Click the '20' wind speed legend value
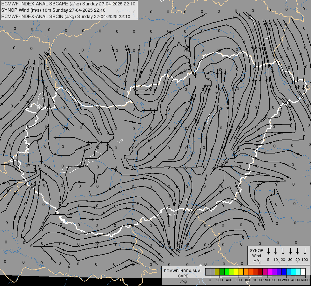 (x=283, y=260)
